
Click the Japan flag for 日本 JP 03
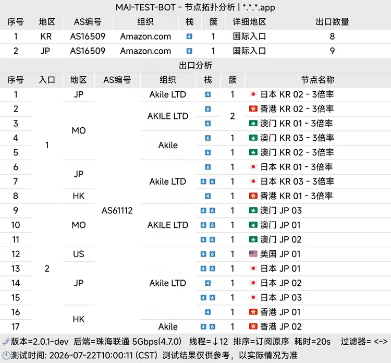point(253,298)
